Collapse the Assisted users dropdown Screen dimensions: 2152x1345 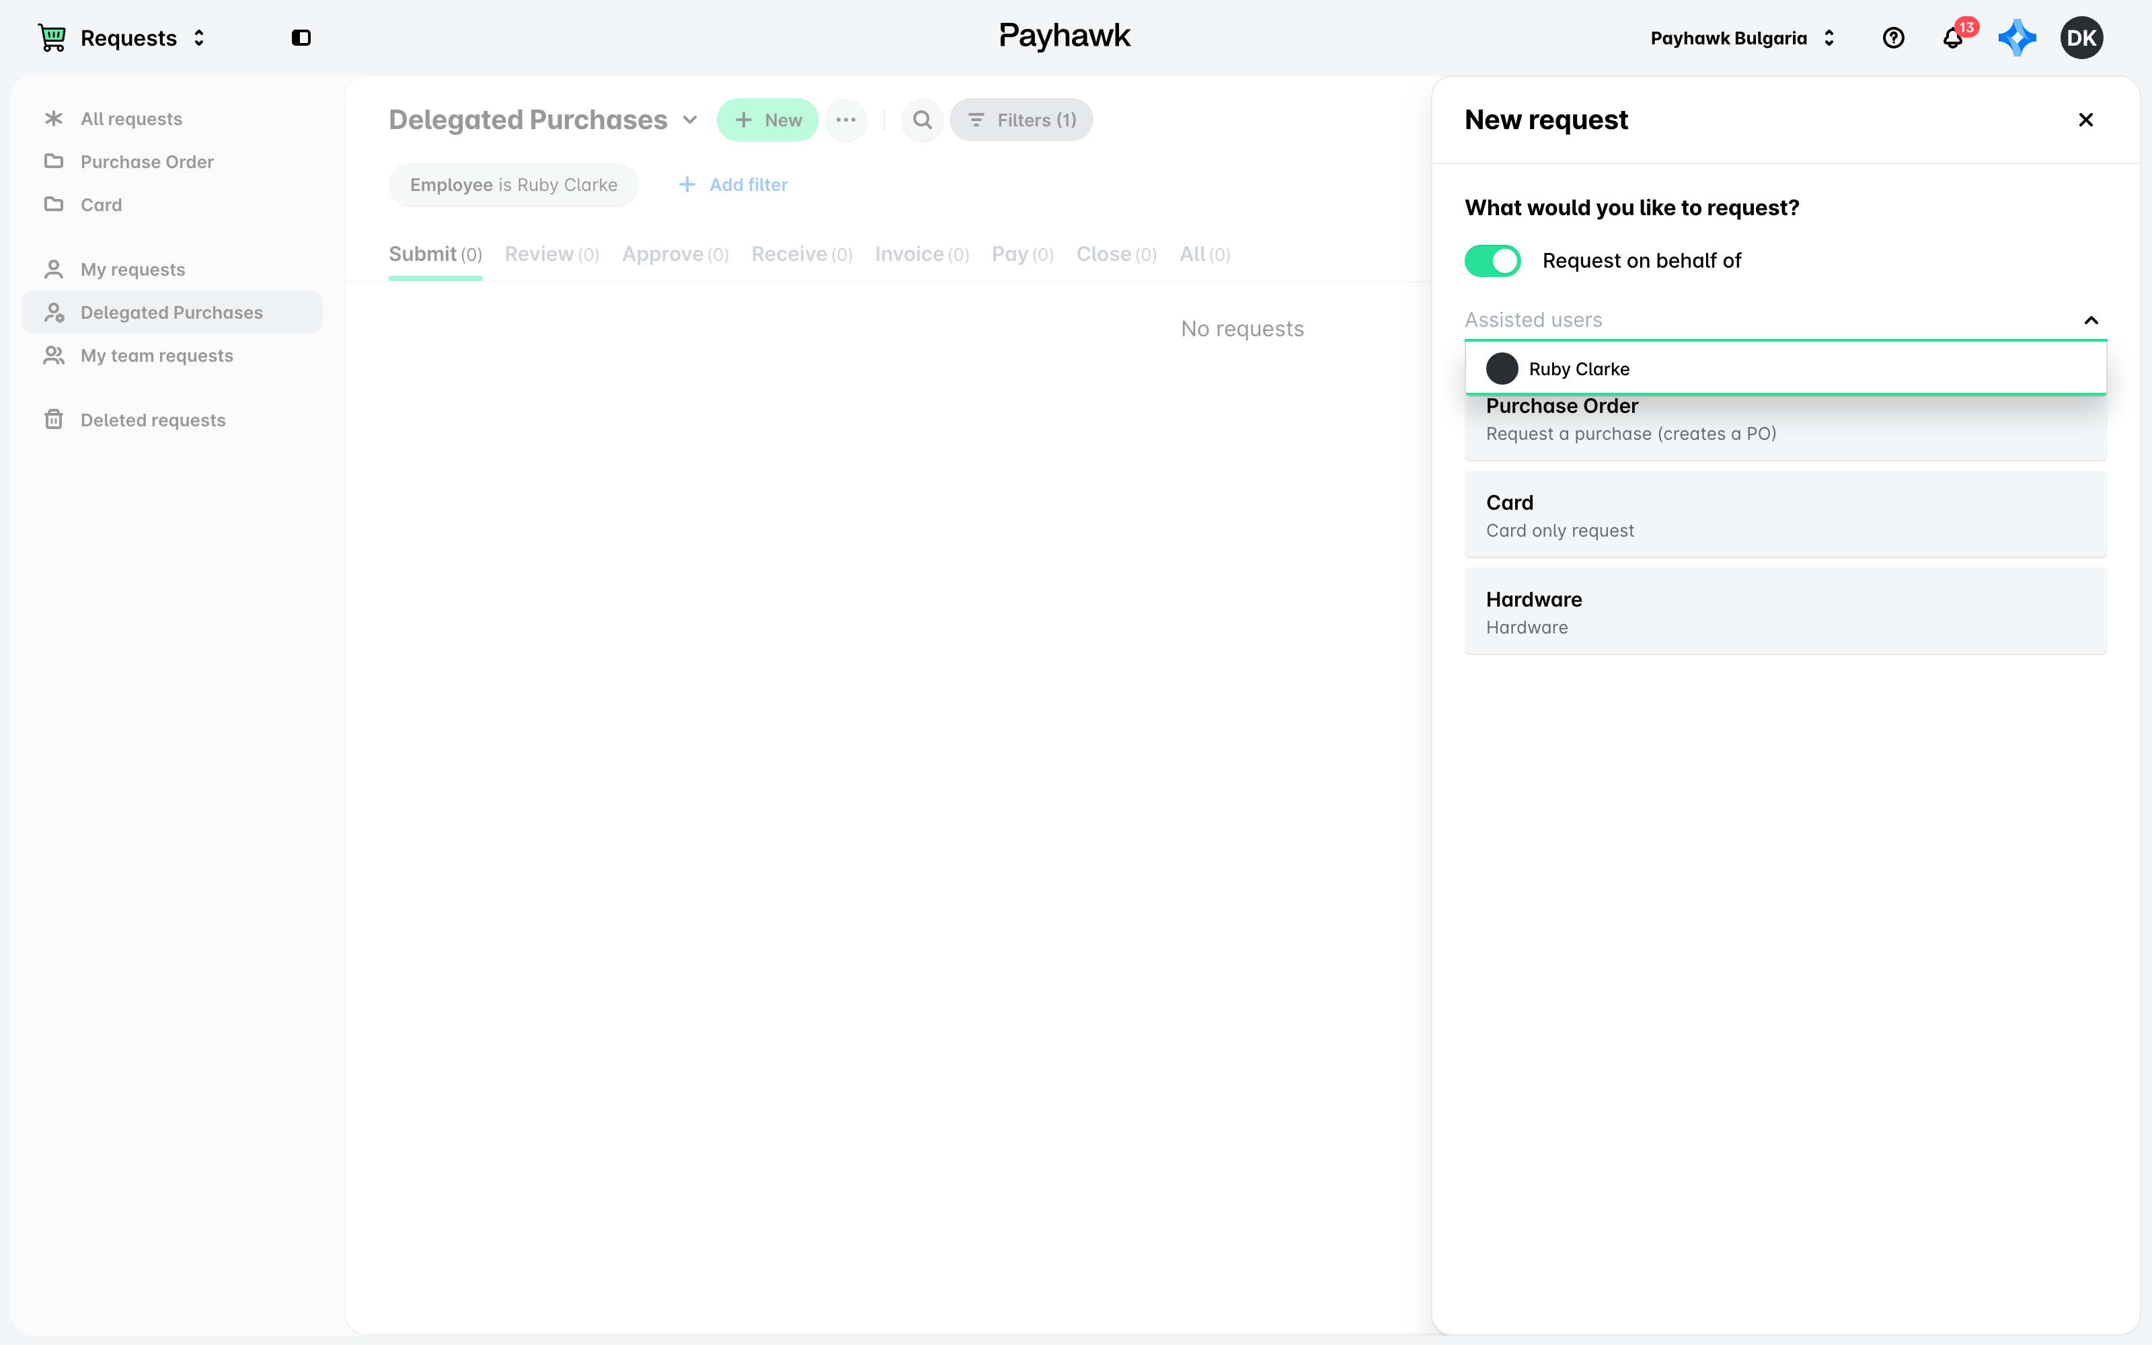2091,320
